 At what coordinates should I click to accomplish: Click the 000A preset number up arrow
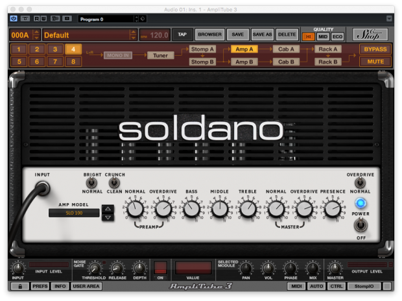[x=37, y=32]
